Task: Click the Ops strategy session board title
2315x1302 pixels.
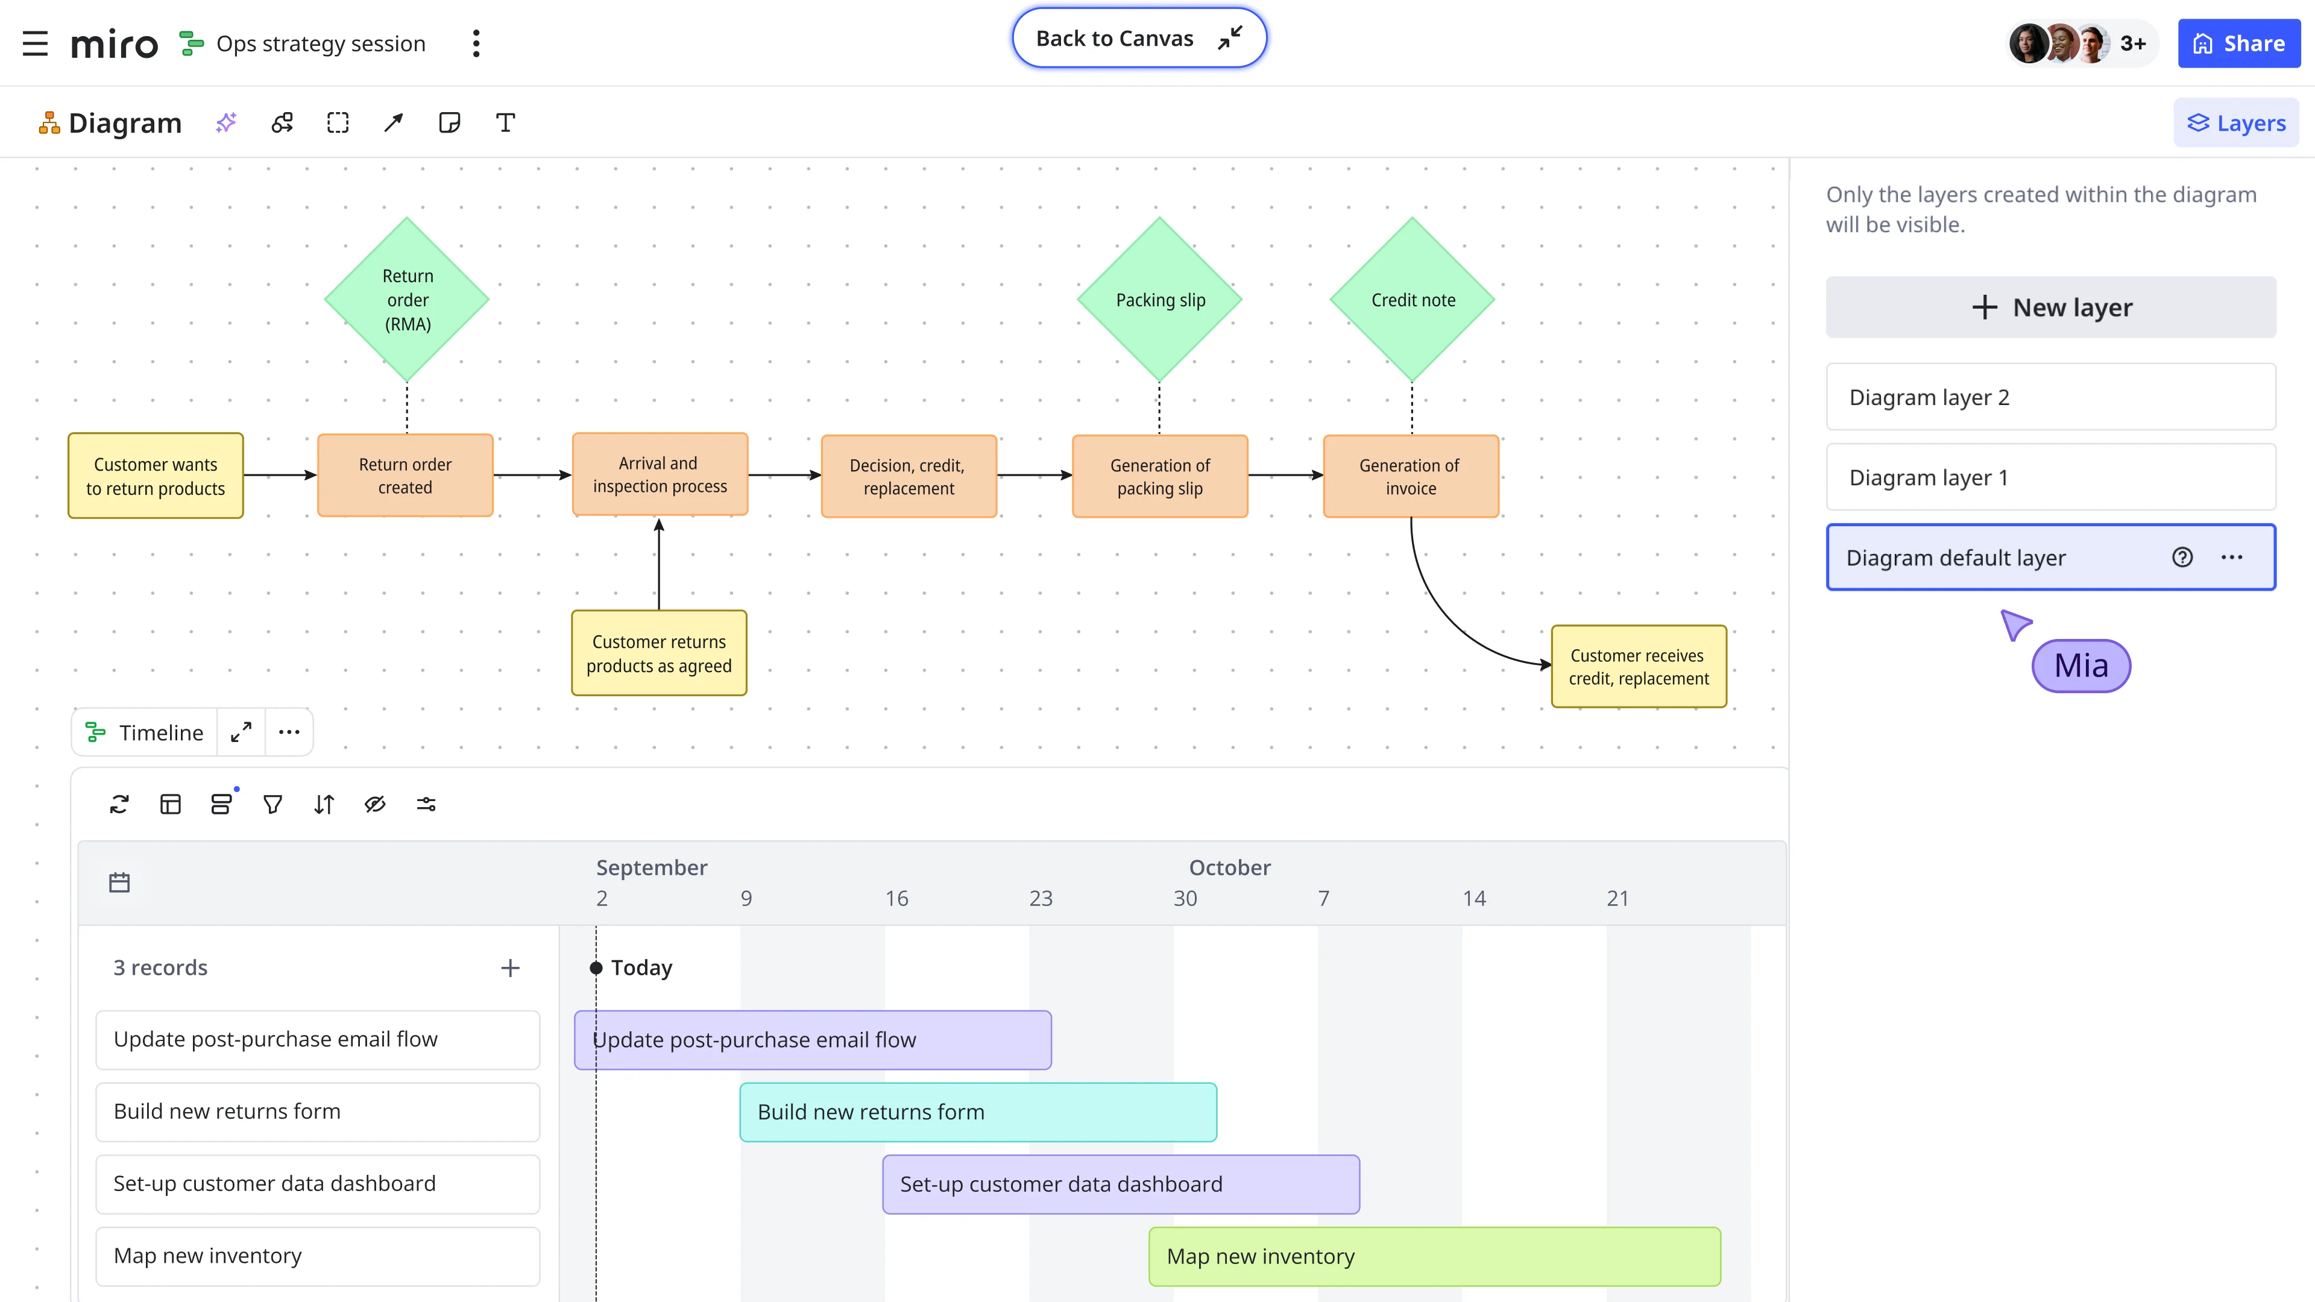Action: pos(321,43)
